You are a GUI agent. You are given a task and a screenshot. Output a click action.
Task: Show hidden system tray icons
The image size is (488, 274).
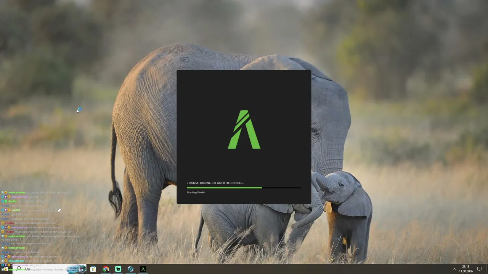coord(454,269)
